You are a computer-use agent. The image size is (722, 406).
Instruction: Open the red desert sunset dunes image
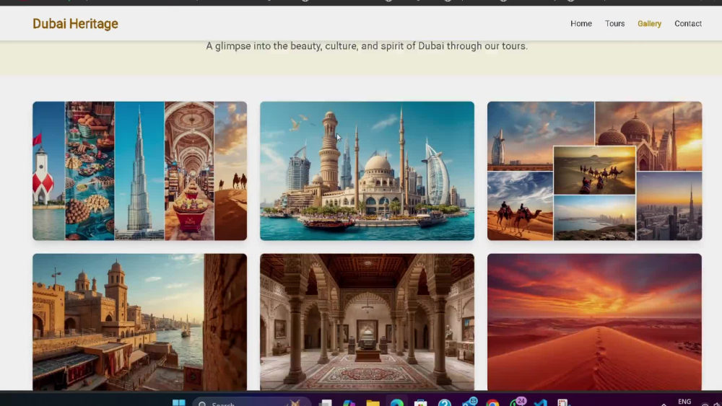pos(594,322)
